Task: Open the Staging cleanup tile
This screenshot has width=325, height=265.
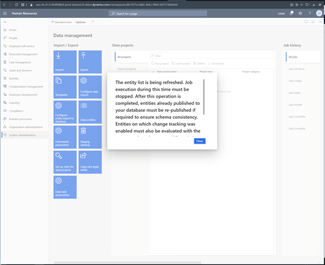Action: 90,137
